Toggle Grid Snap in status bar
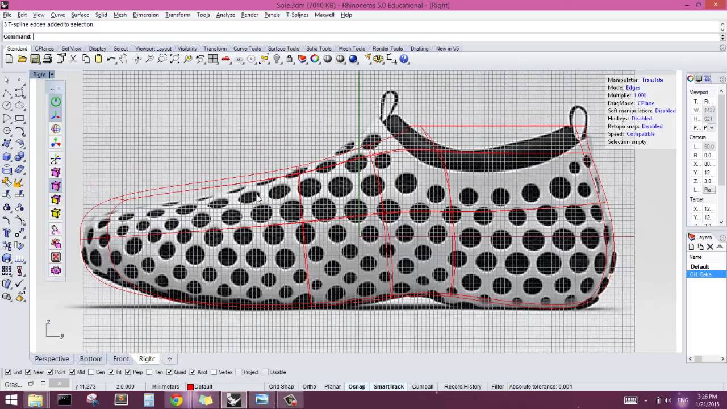This screenshot has height=409, width=727. pos(281,386)
